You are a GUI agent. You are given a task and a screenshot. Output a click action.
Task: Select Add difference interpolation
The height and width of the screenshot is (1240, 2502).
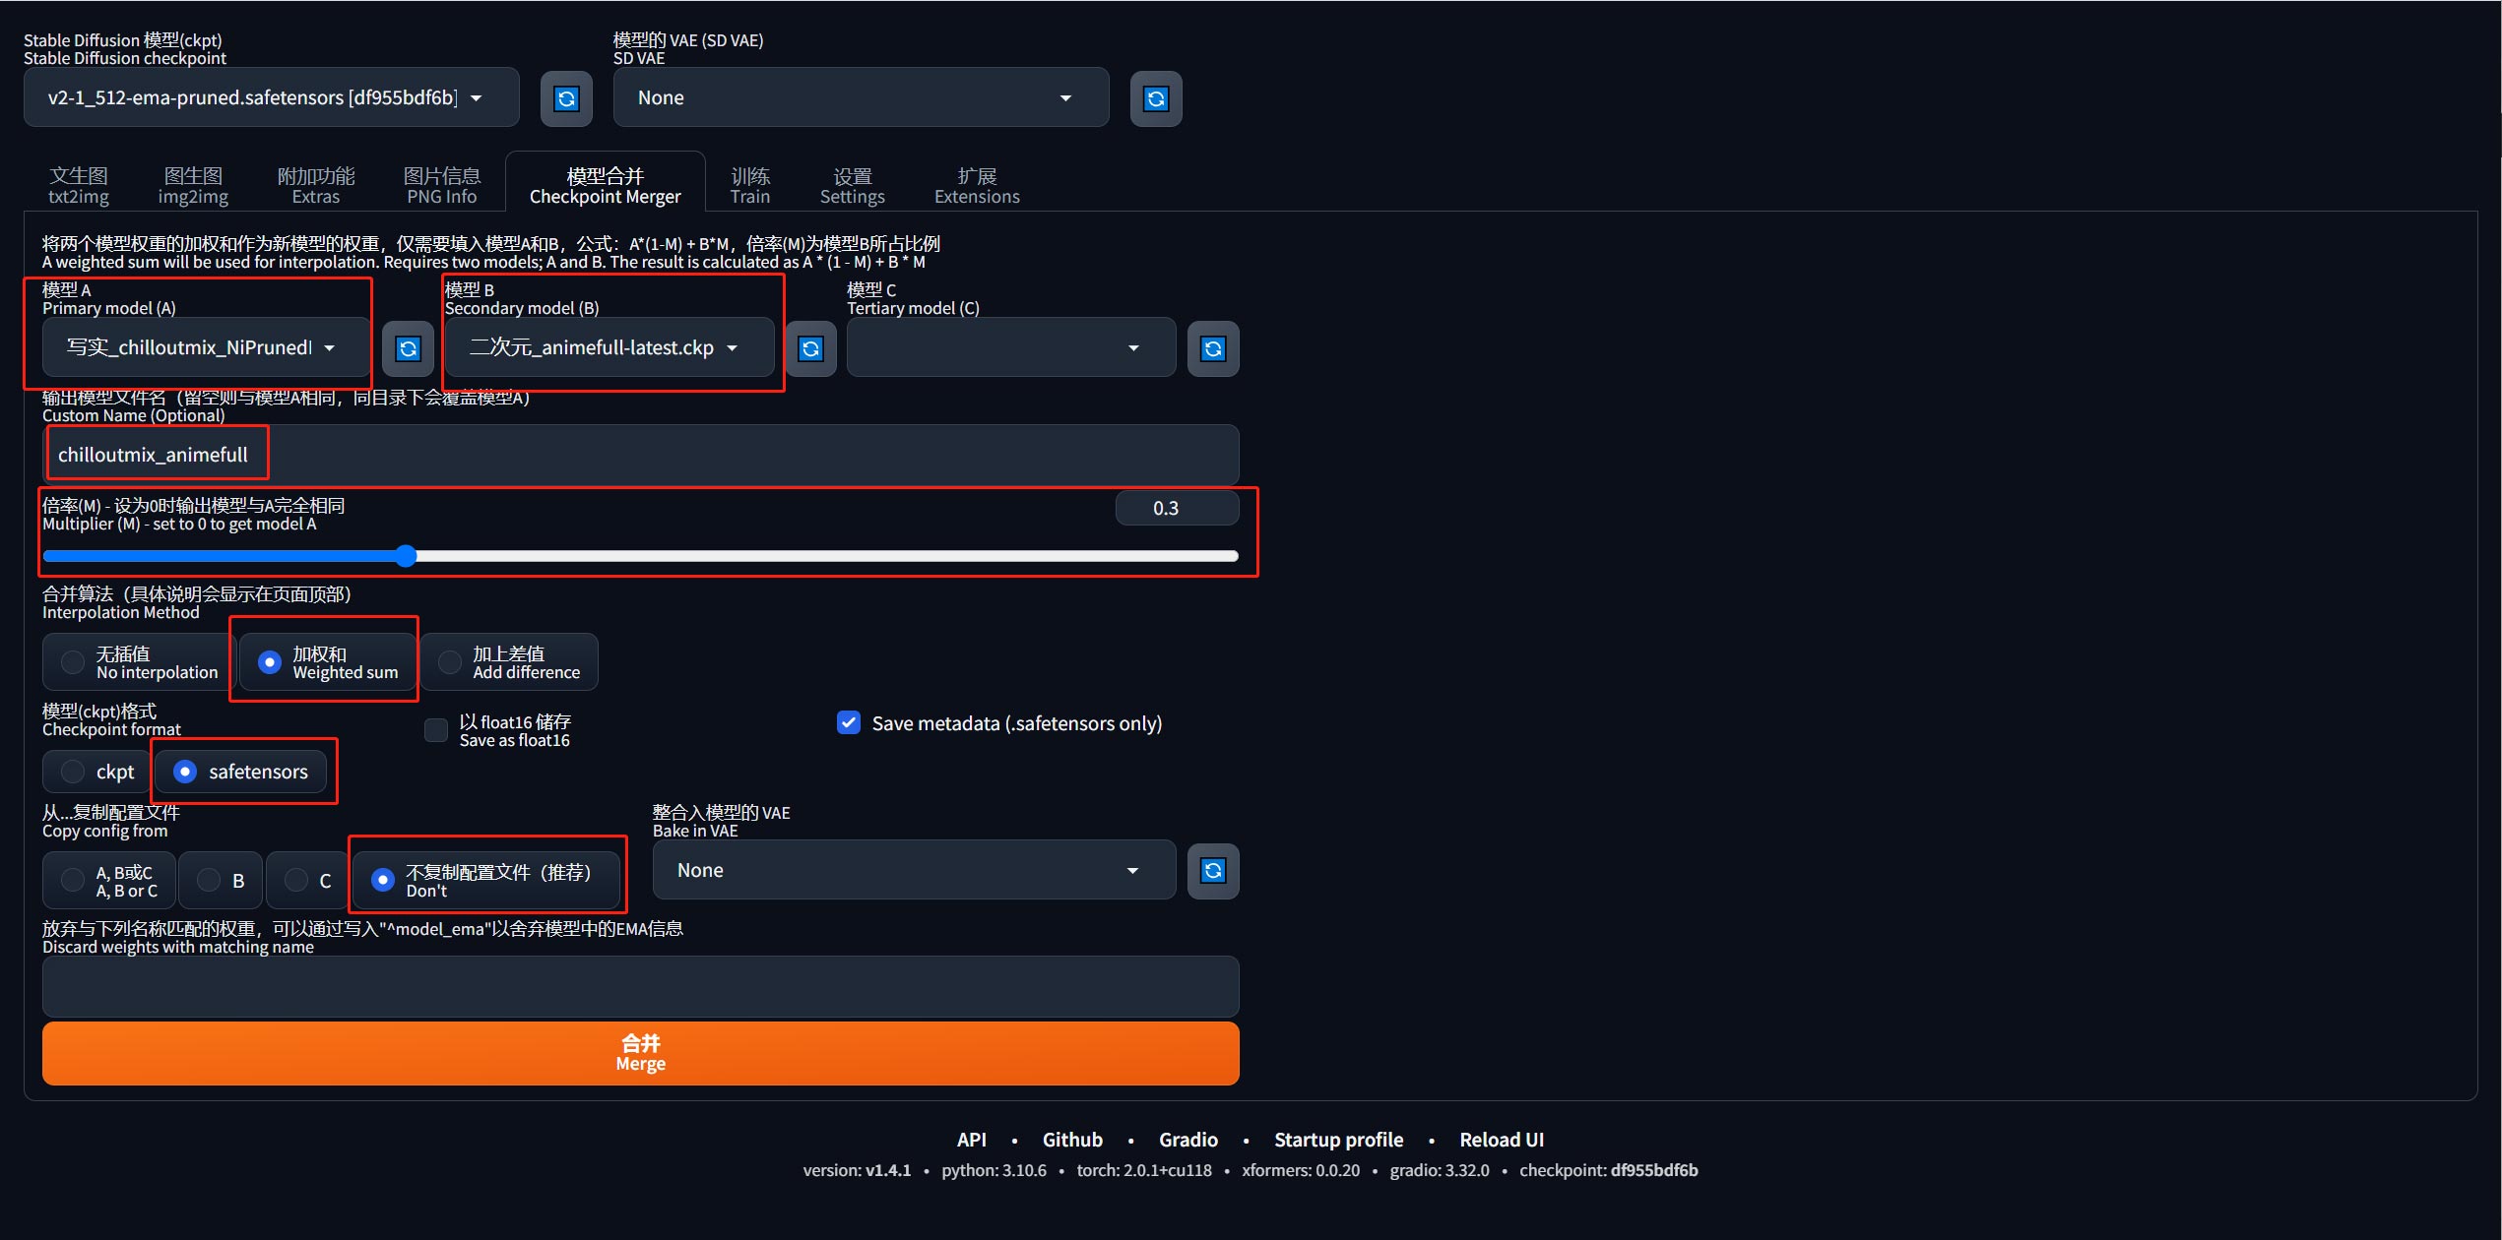click(x=509, y=662)
